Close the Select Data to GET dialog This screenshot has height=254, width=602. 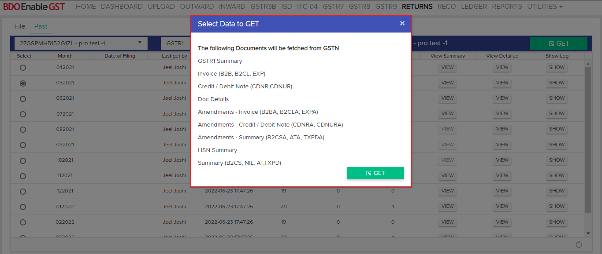coord(402,24)
